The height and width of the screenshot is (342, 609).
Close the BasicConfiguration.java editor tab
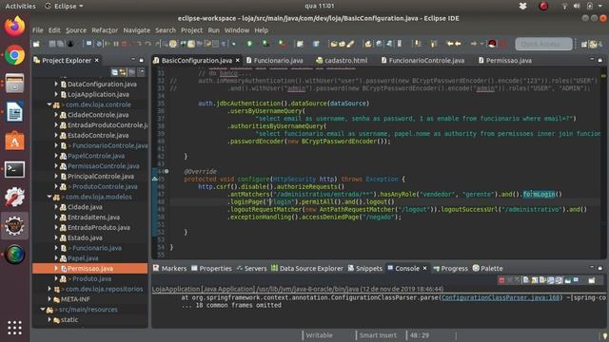[x=238, y=61]
